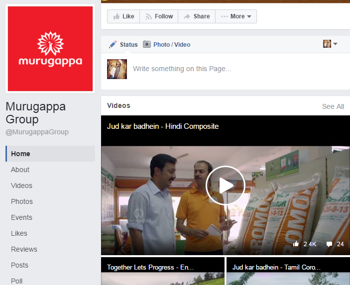Click the comment bubble icon showing 24
Screen dimensions: 350x285
pos(329,244)
